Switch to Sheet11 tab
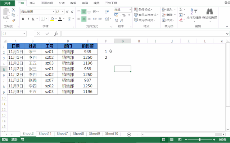The height and width of the screenshot is (143, 230). (45, 134)
